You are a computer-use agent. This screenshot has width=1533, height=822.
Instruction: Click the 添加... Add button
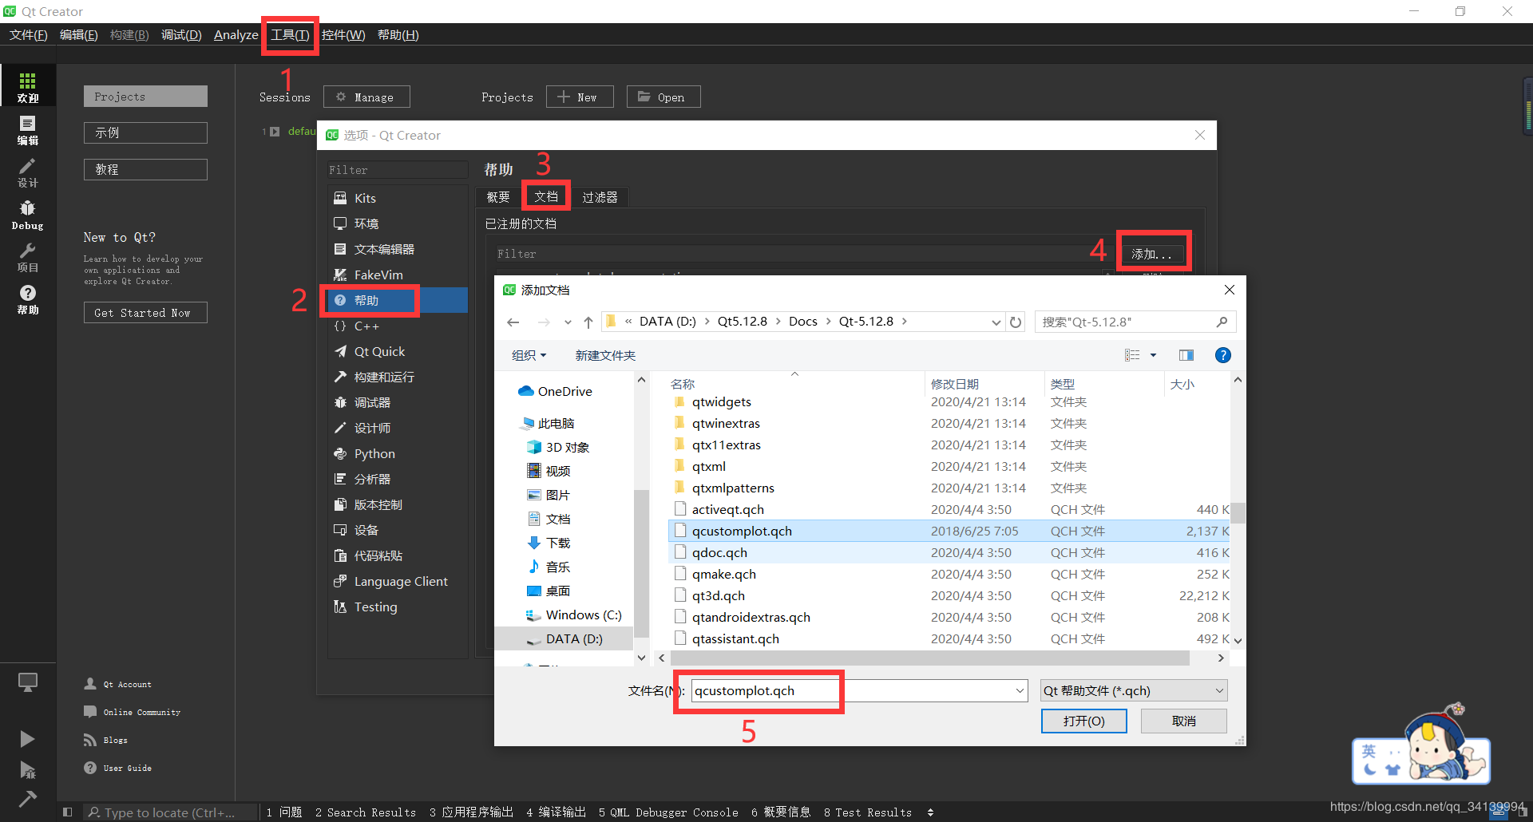pyautogui.click(x=1152, y=254)
